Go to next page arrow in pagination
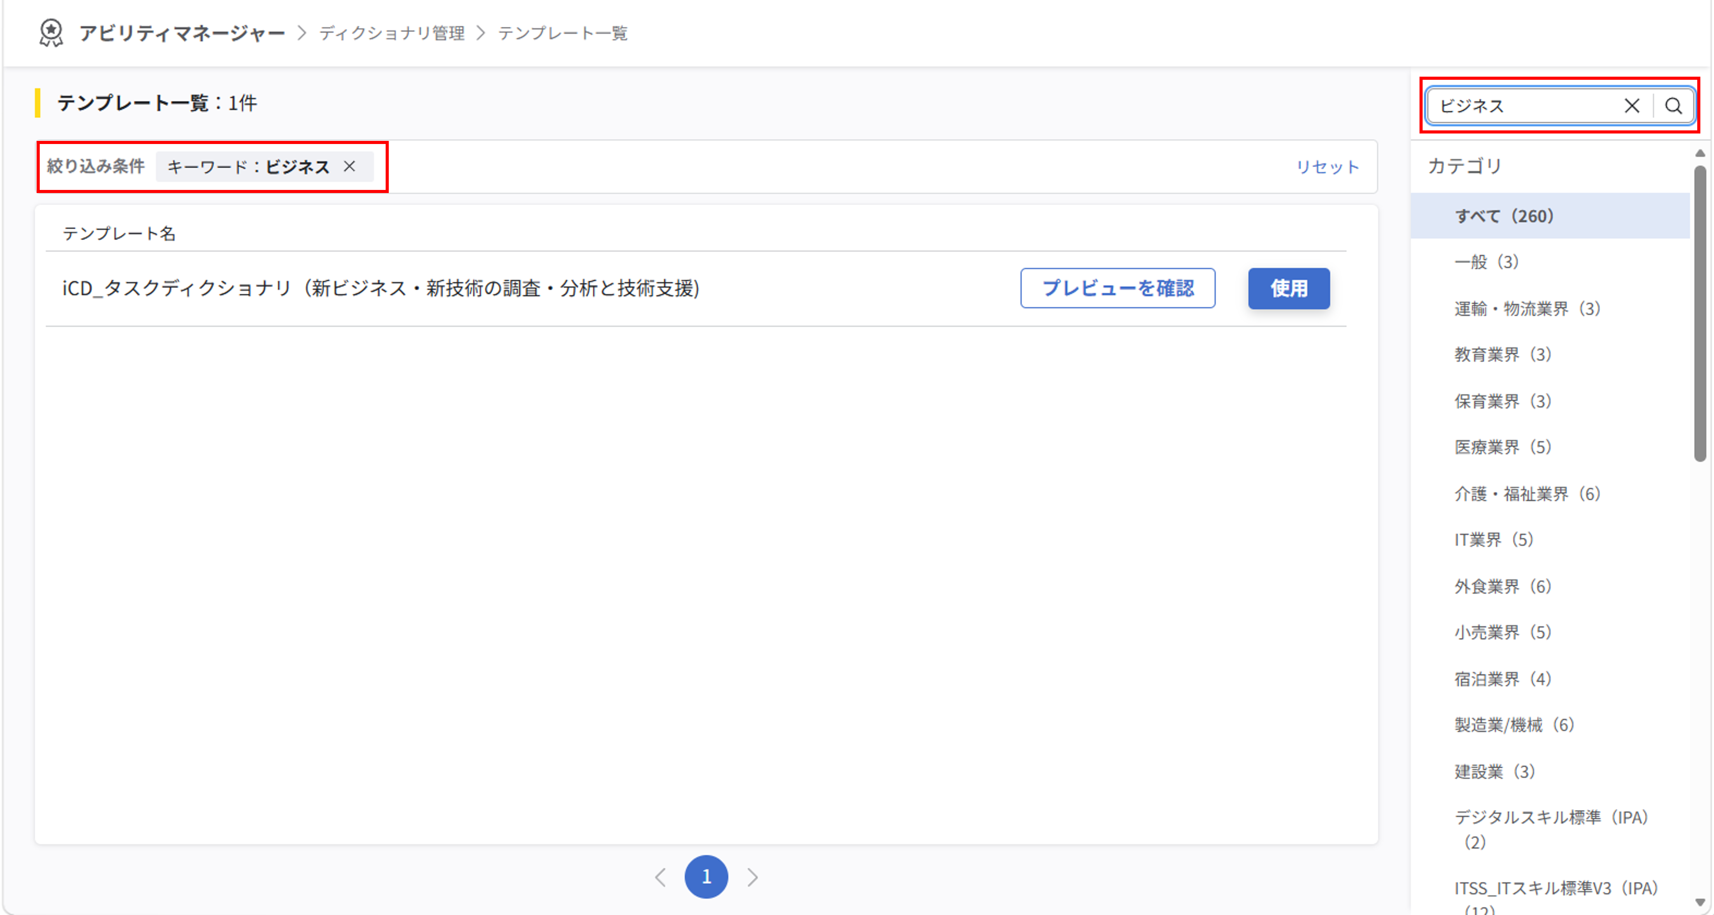 [753, 877]
